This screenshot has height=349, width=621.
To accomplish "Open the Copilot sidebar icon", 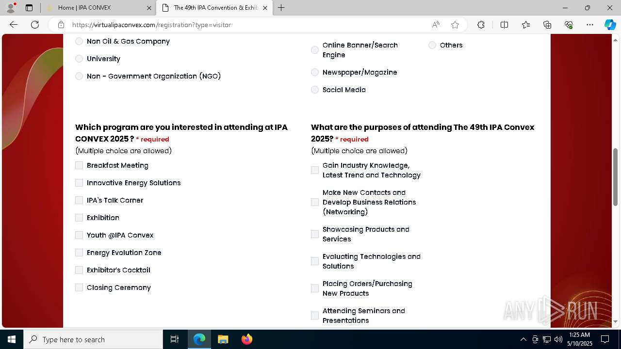I will click(610, 25).
